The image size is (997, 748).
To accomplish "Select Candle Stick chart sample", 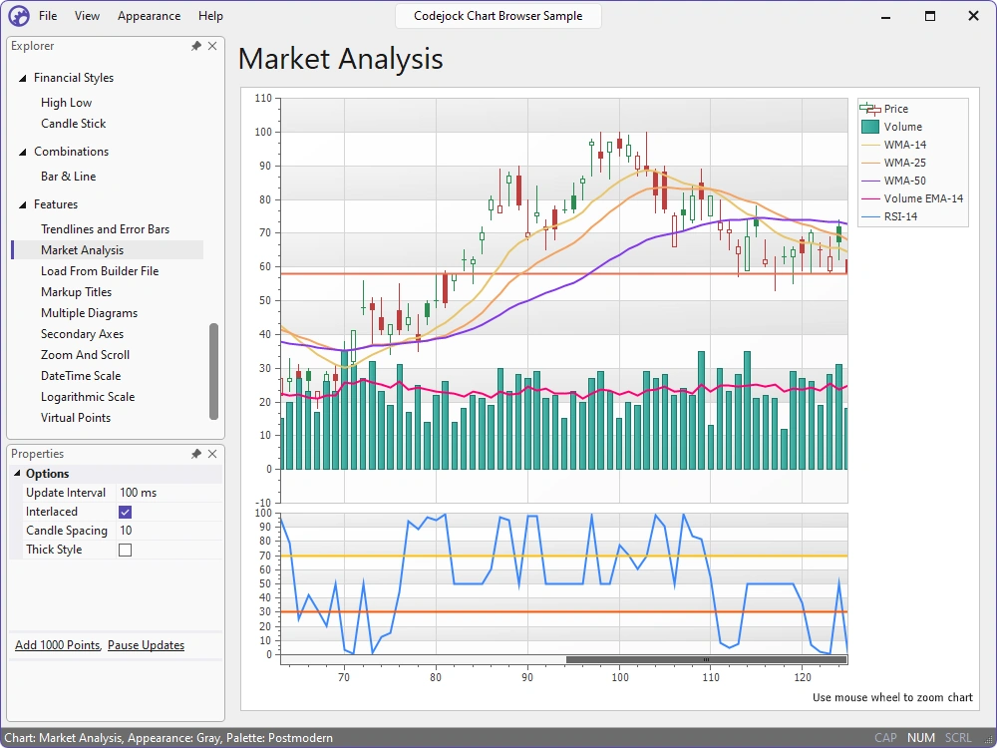I will coord(73,124).
